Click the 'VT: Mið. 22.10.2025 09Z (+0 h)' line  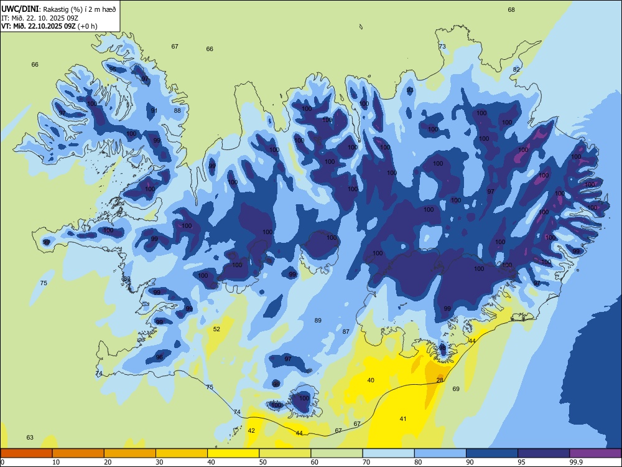pyautogui.click(x=49, y=26)
